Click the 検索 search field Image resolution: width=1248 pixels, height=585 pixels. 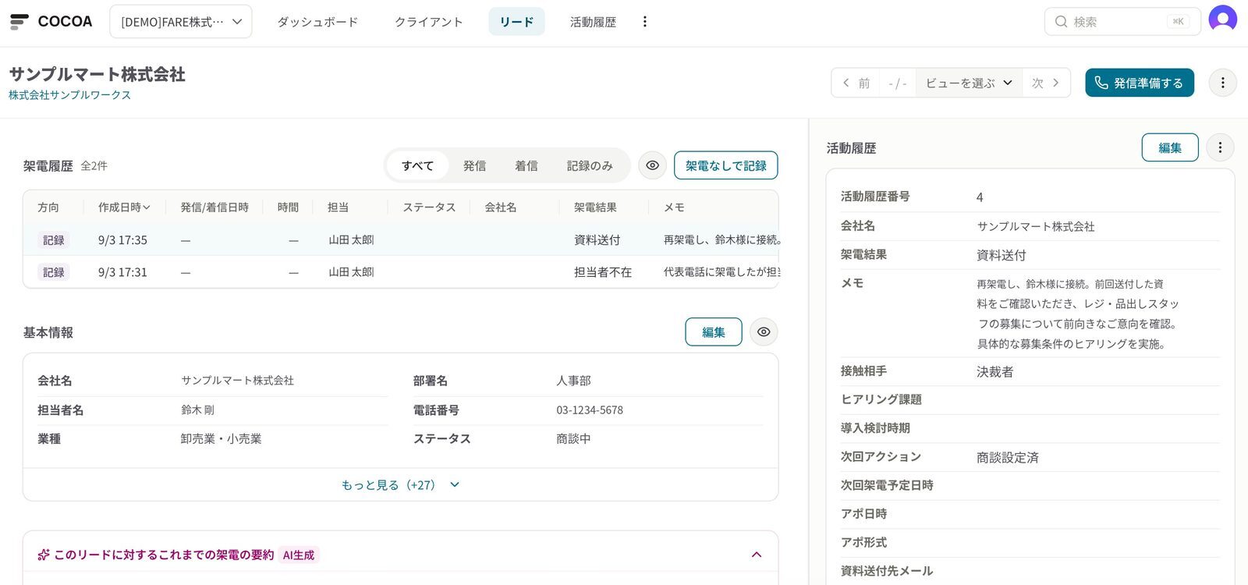tap(1122, 22)
